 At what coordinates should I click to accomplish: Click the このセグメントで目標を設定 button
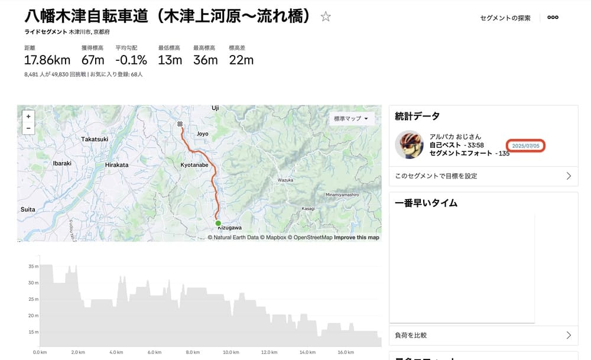483,176
